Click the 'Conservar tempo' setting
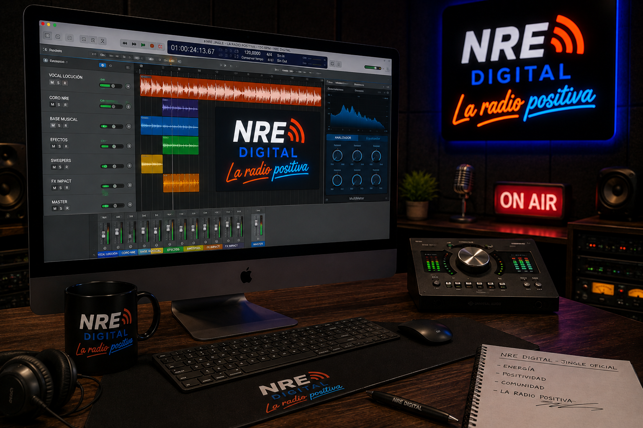The width and height of the screenshot is (643, 428). pos(252,59)
